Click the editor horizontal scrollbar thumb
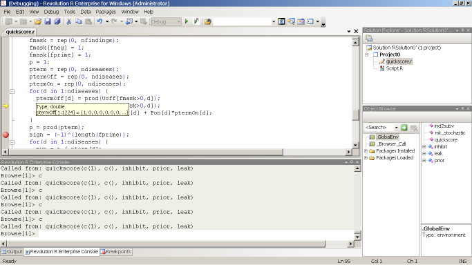The image size is (472, 265). (146, 152)
